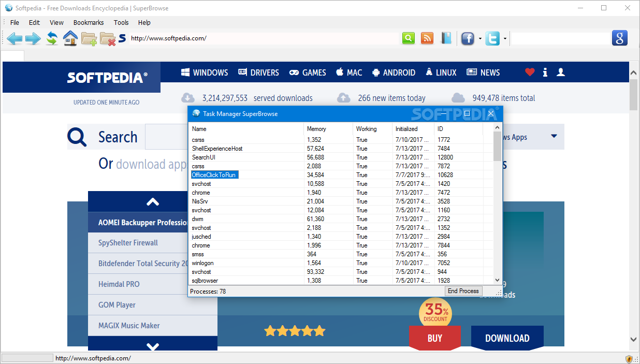The width and height of the screenshot is (640, 364).
Task: Open the NEWS category link
Action: [483, 72]
